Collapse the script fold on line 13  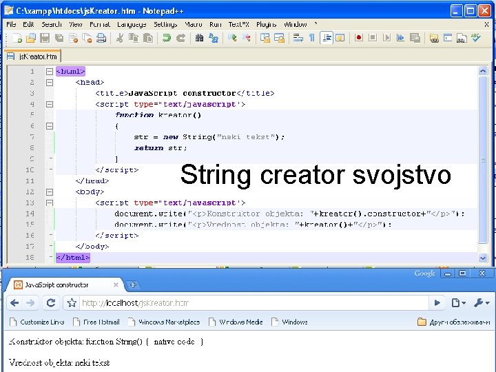coord(50,203)
